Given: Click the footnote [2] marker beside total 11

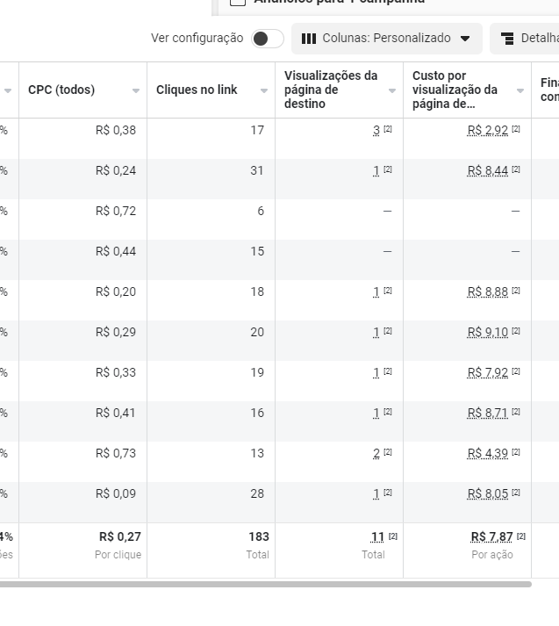Looking at the screenshot, I should [x=393, y=536].
